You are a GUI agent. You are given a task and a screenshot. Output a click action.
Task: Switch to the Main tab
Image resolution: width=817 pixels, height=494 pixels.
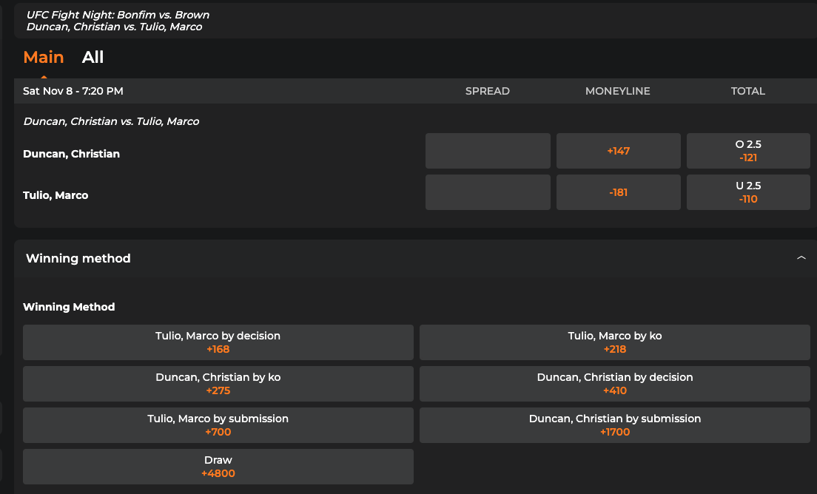click(x=44, y=58)
